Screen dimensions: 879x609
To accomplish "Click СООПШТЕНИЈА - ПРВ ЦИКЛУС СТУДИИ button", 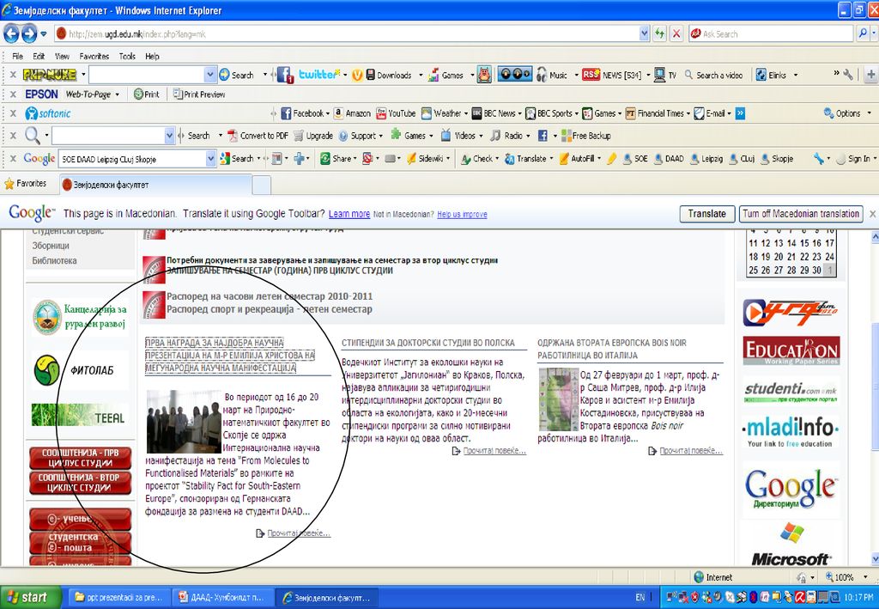I will 80,458.
